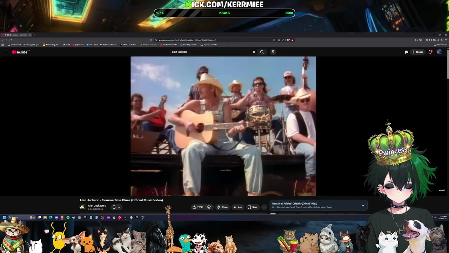Open Discord from the taskbar
Viewport: 449px width, 253px height.
pos(56,218)
